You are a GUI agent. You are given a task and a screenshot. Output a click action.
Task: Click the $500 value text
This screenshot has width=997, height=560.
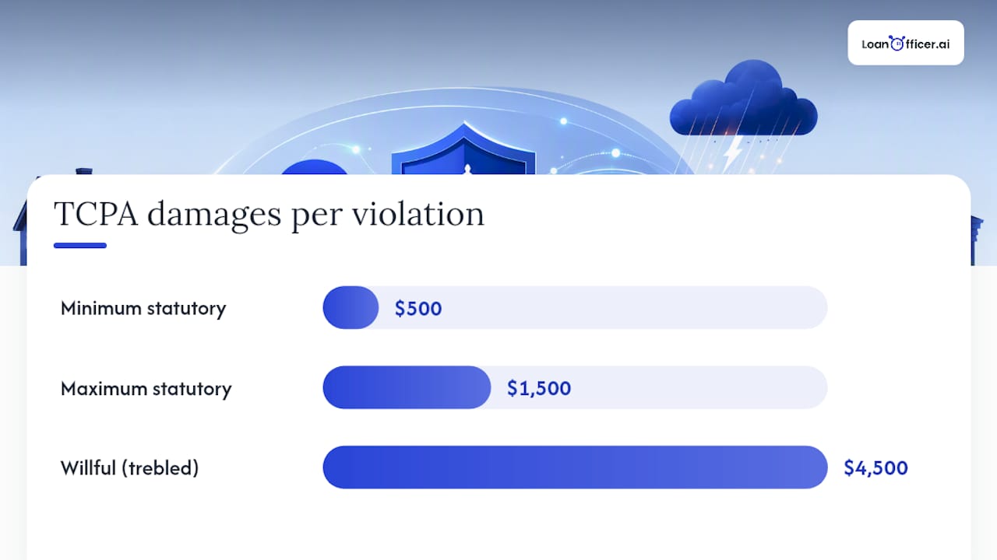(418, 309)
